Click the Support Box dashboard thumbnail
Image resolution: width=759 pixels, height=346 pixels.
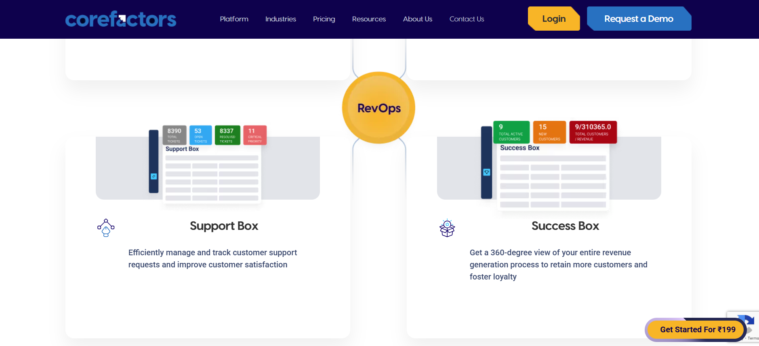208,165
